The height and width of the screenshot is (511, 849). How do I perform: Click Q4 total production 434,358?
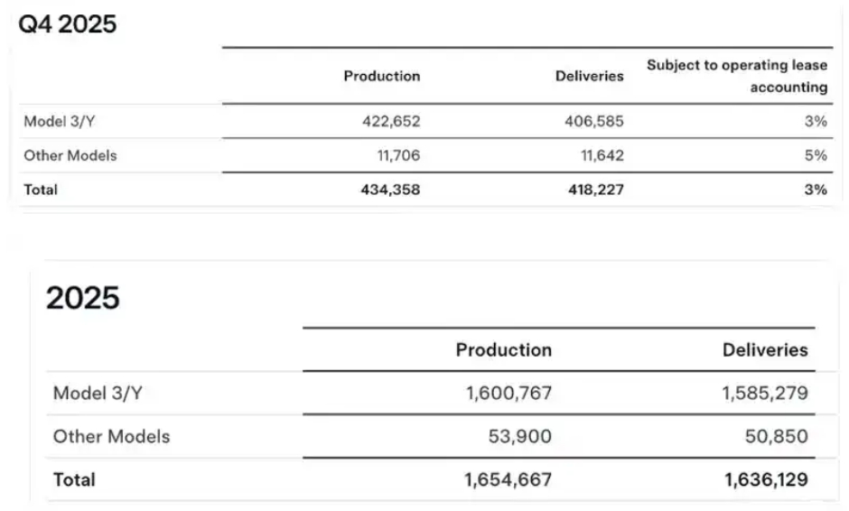click(x=386, y=190)
